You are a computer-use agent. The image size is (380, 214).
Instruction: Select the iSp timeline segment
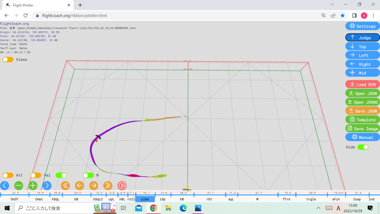(x=163, y=199)
